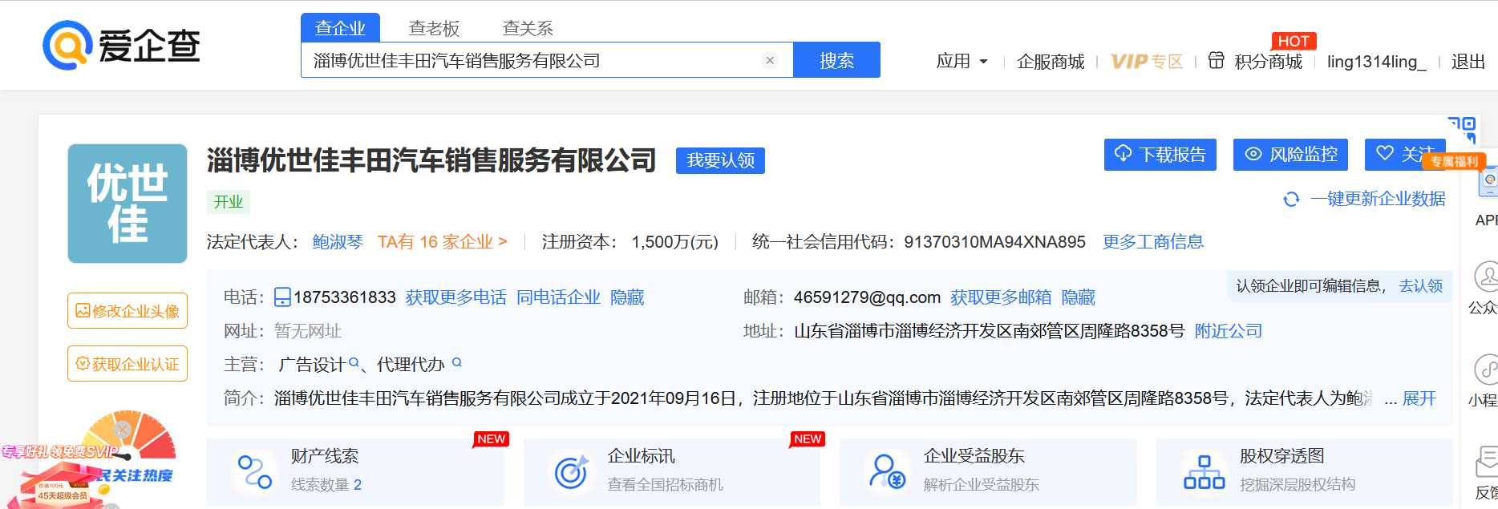Open the 企业标讯 target icon
This screenshot has height=509, width=1498.
tap(571, 471)
